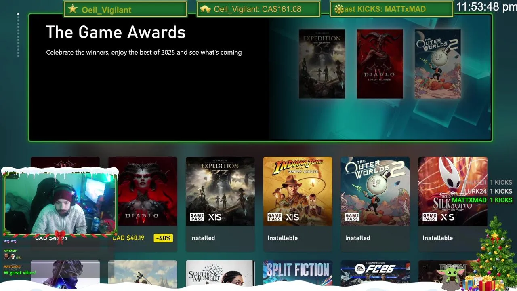The image size is (517, 291).
Task: Click the -40% discount badge
Action: click(x=163, y=238)
